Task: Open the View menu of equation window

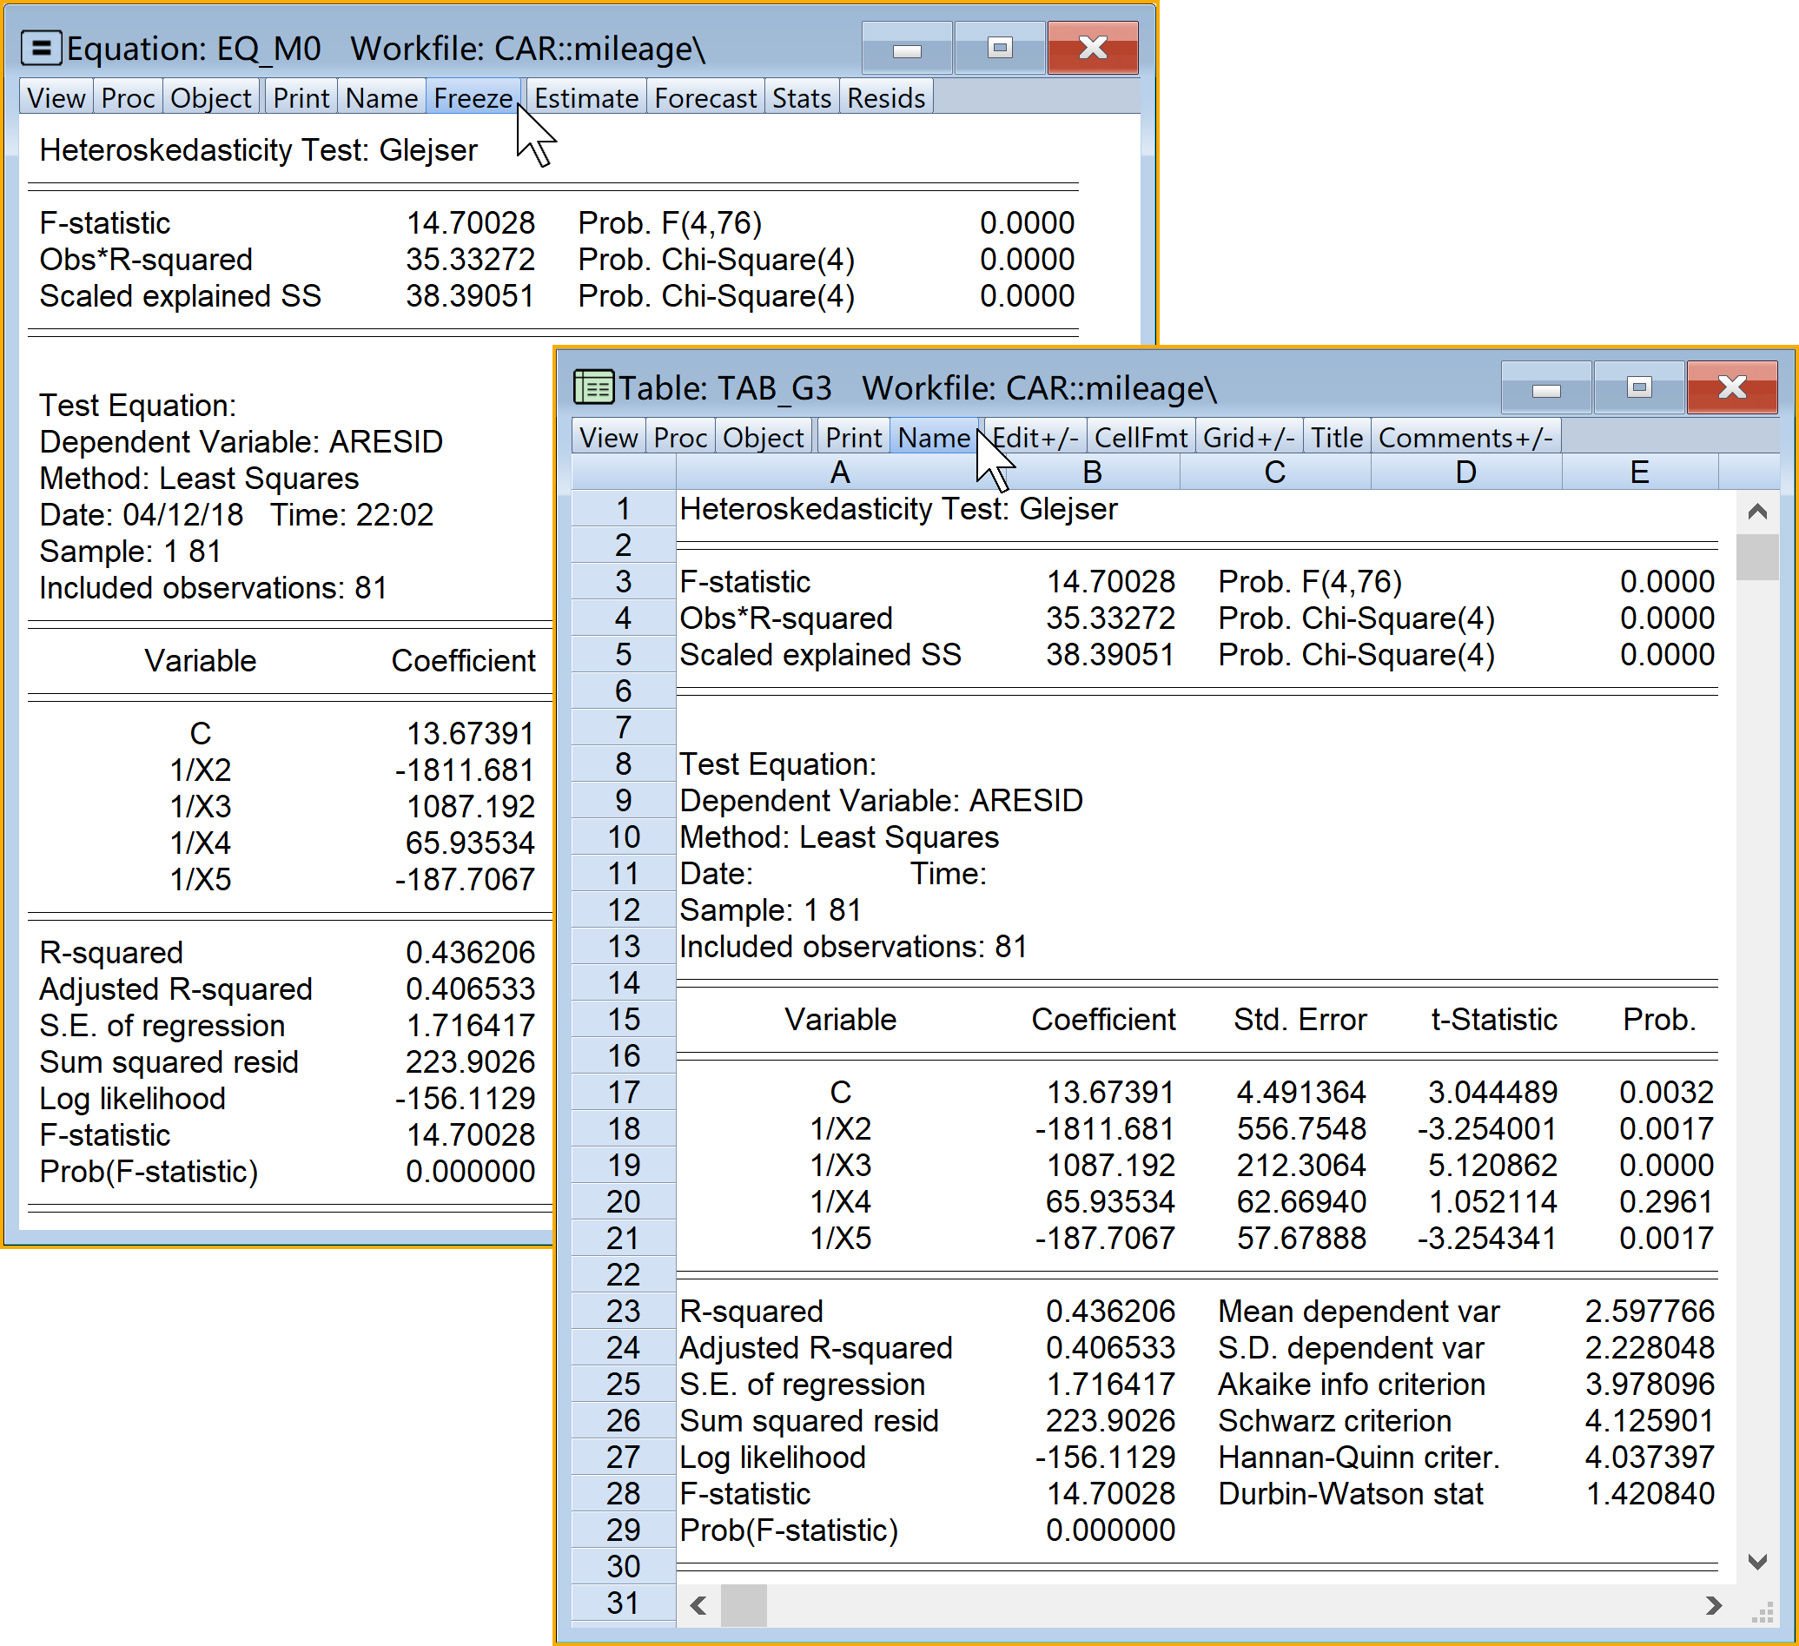Action: click(x=56, y=98)
